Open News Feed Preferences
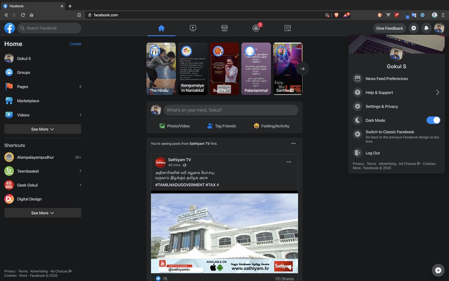This screenshot has width=449, height=281. 397,79
